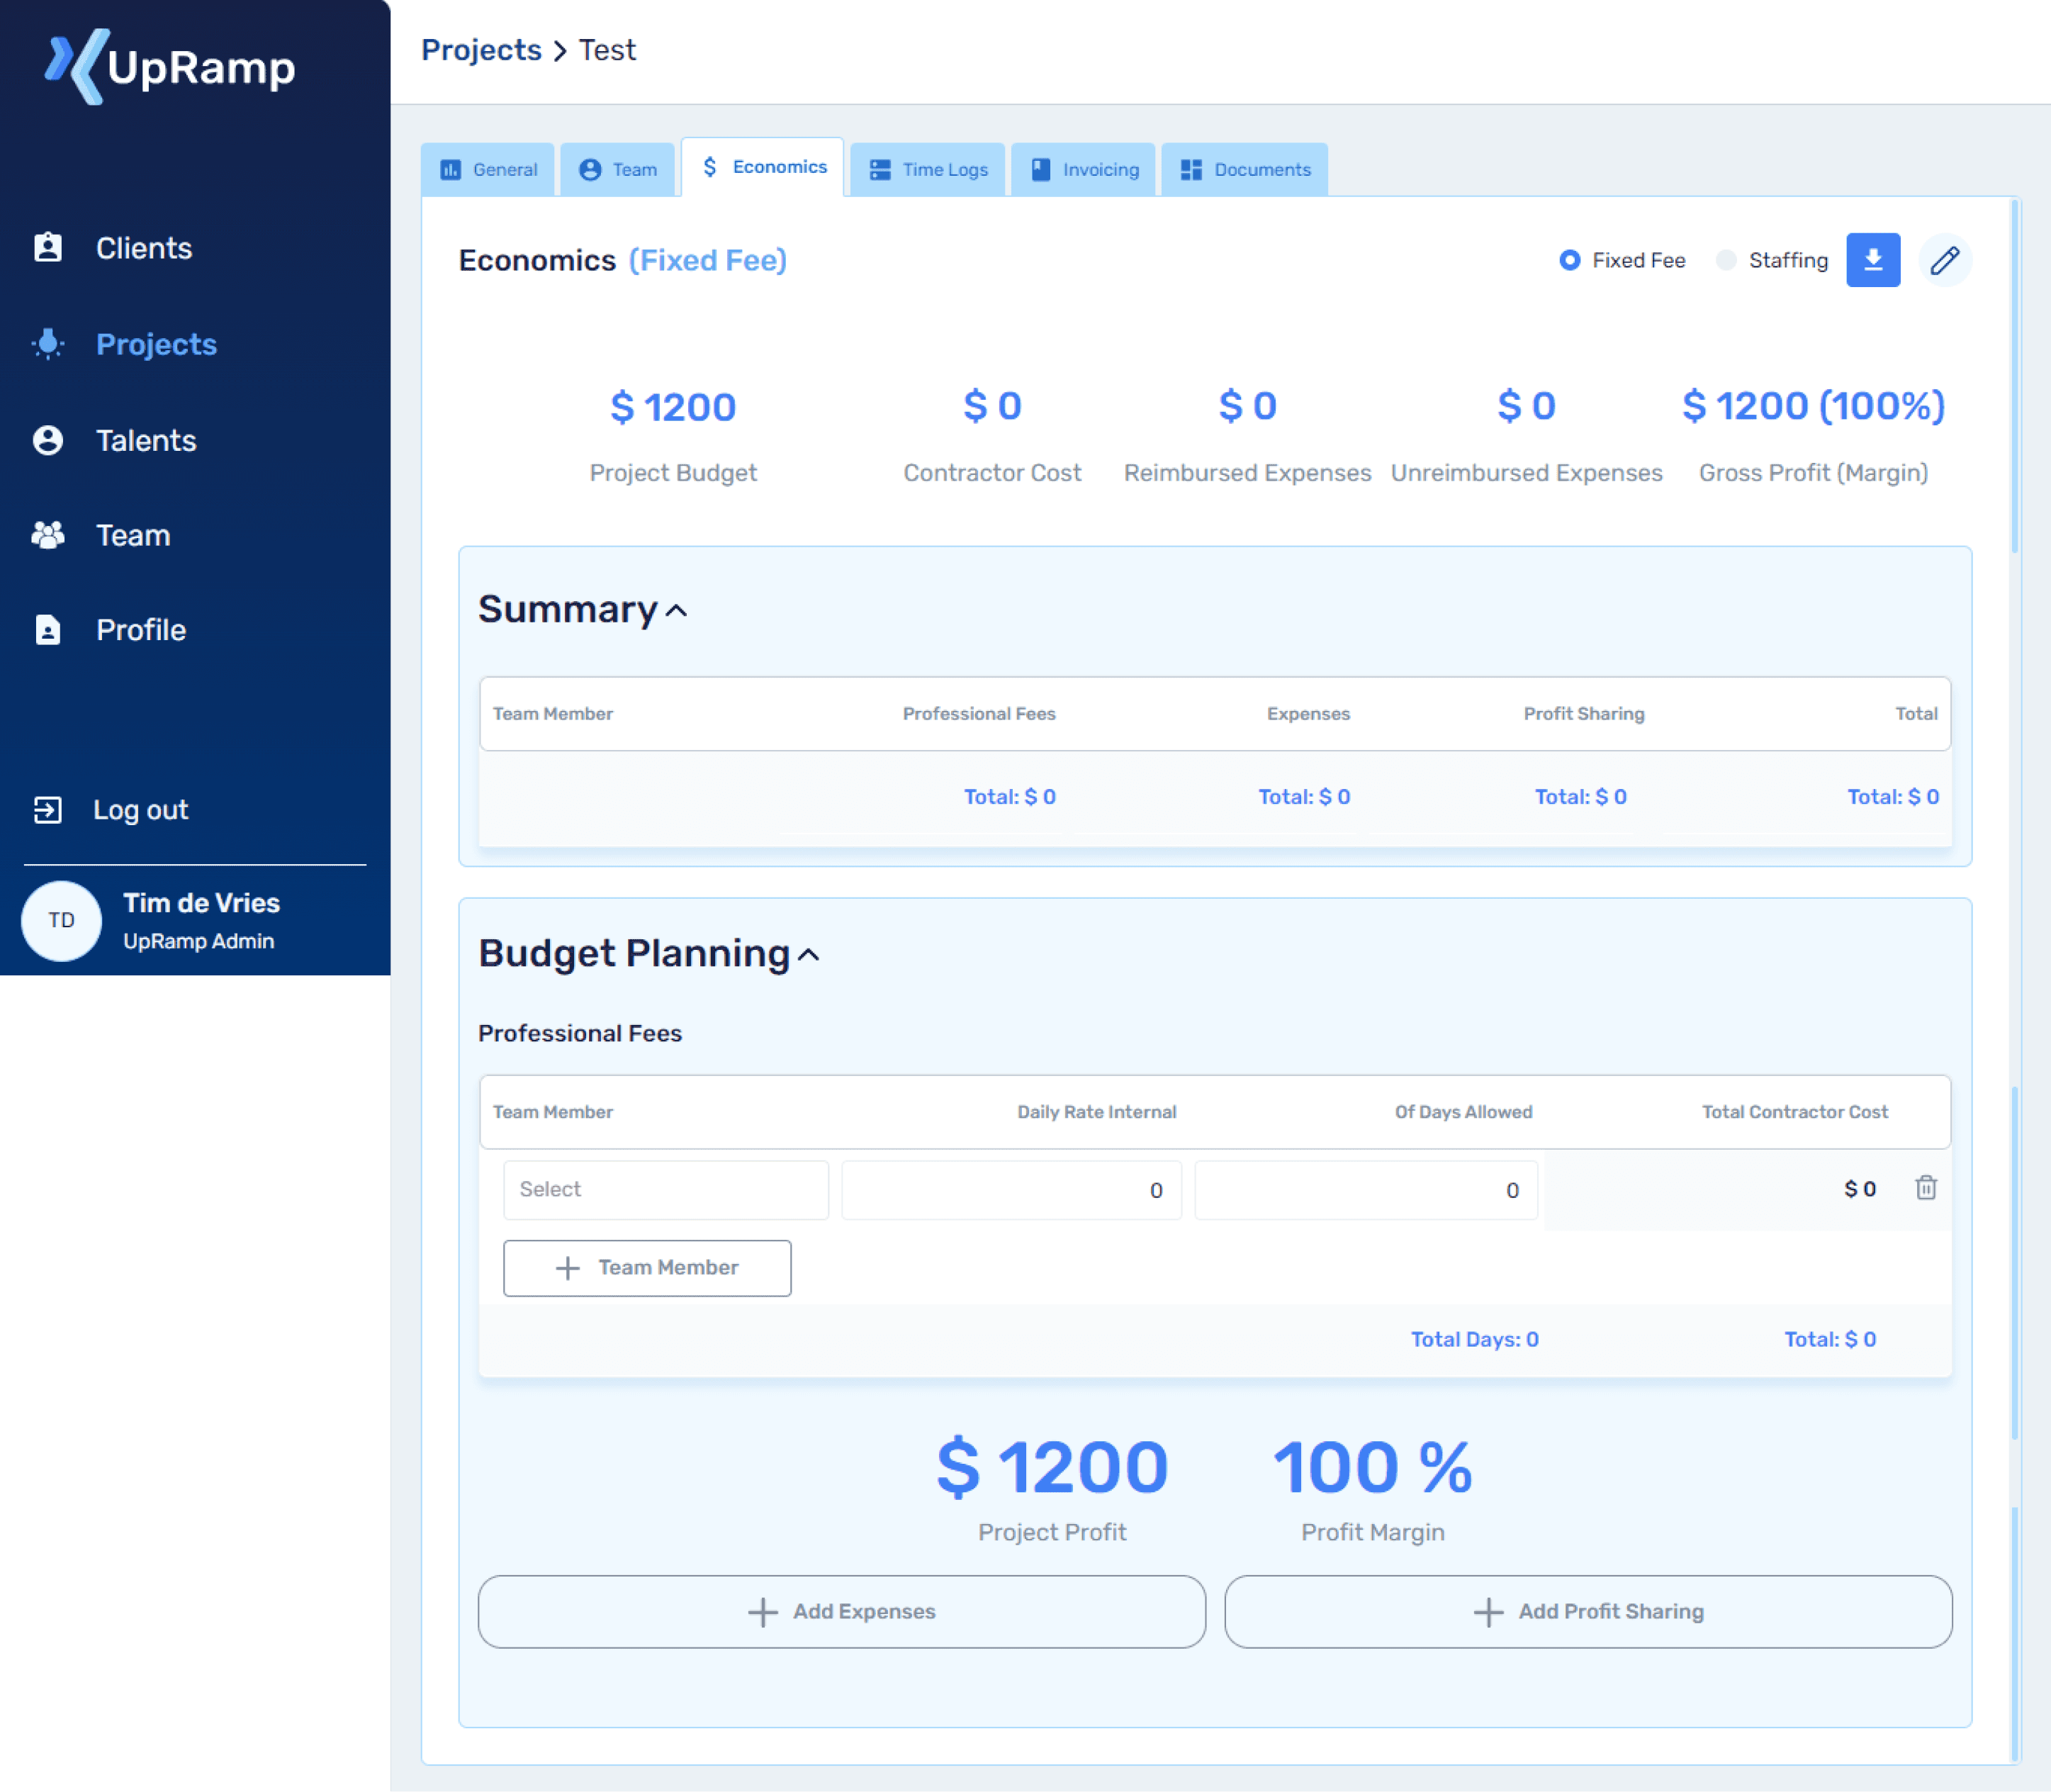Select the Staffing radio button
Viewport: 2051px width, 1792px height.
click(x=1725, y=260)
